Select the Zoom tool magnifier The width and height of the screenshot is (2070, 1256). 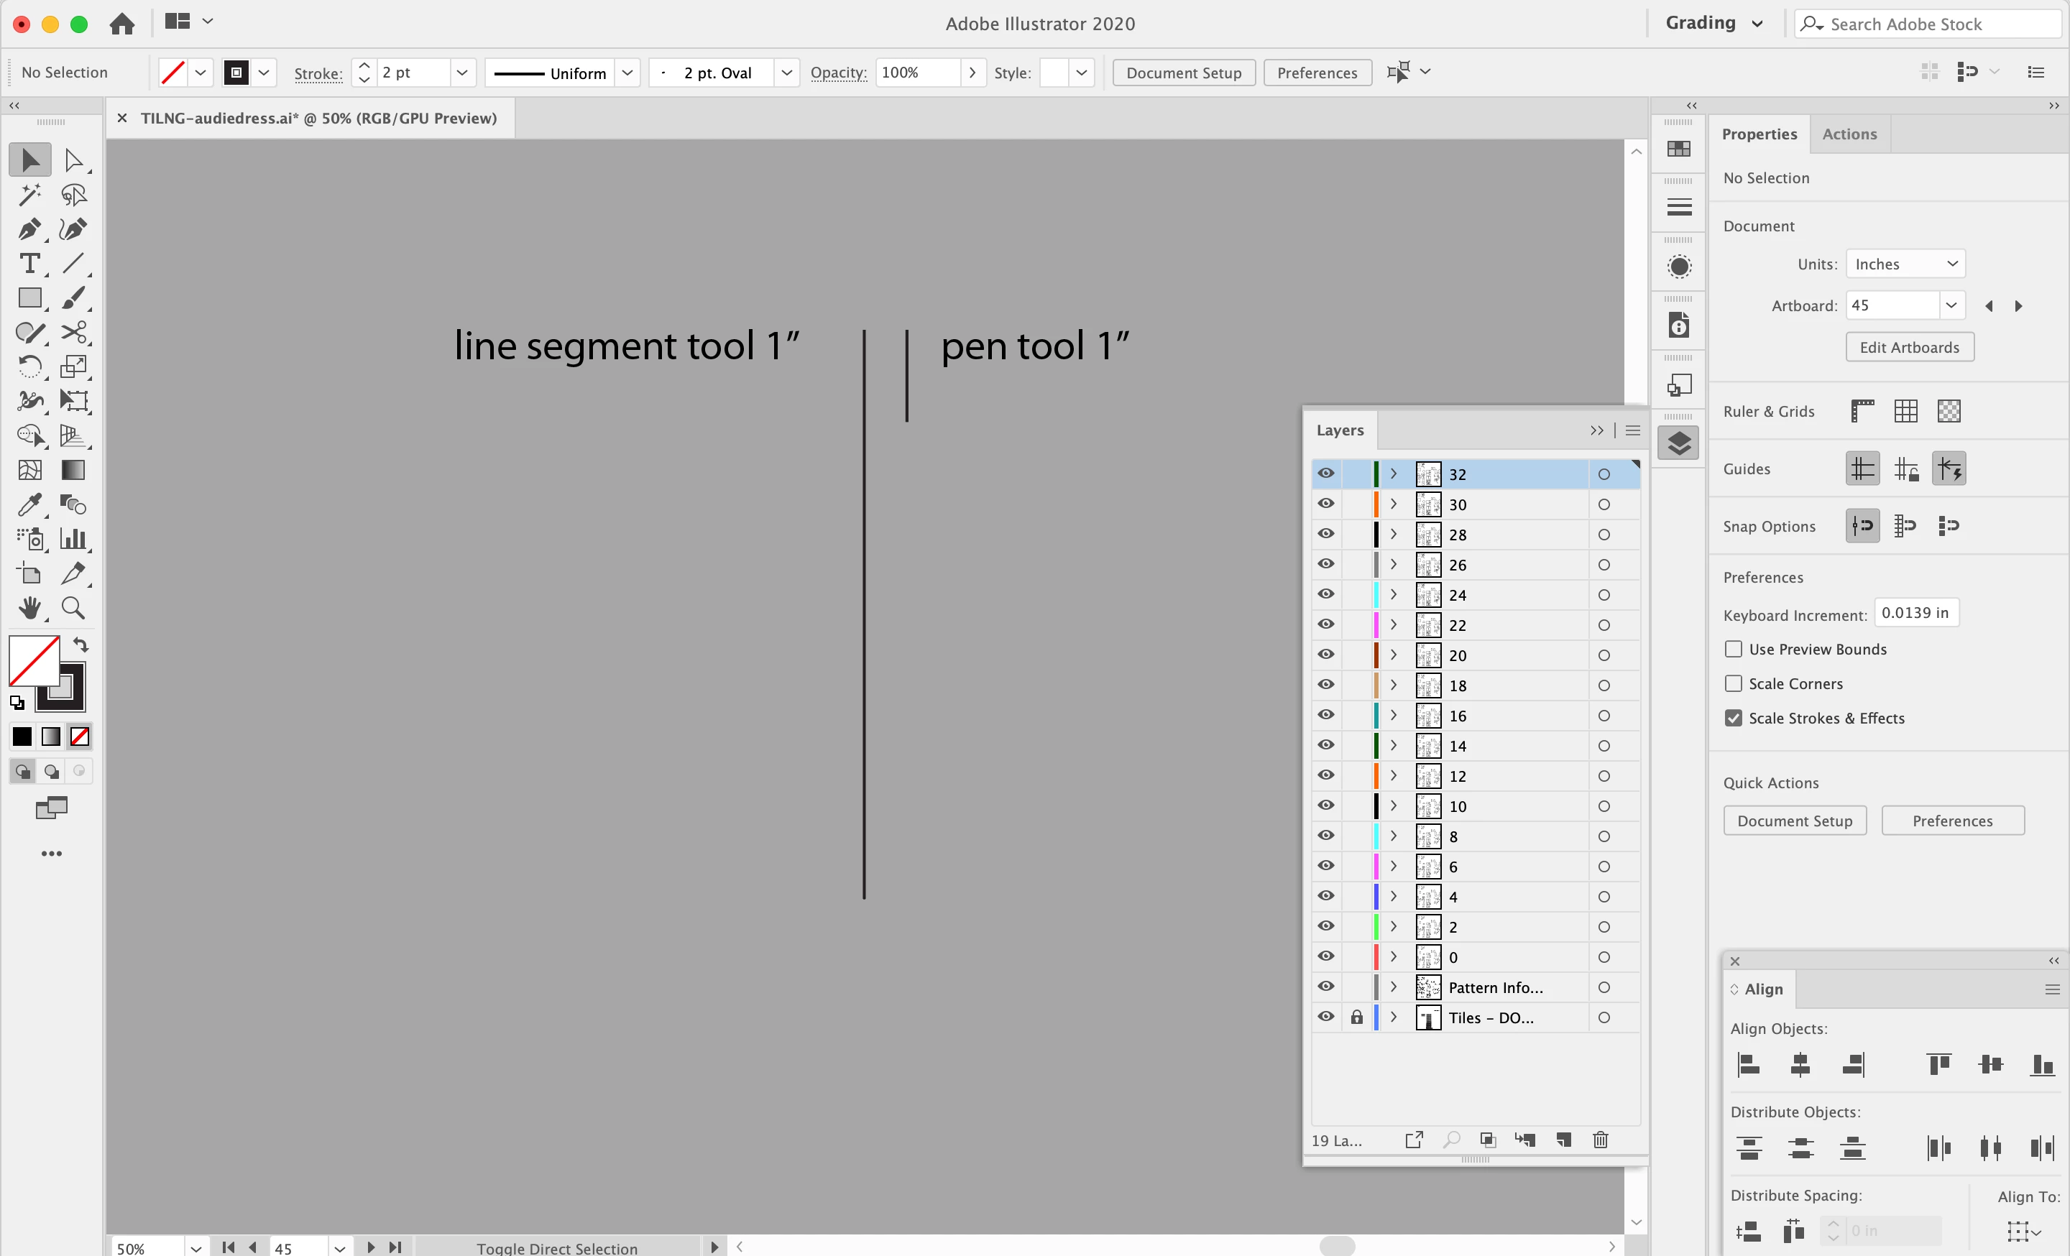coord(73,607)
